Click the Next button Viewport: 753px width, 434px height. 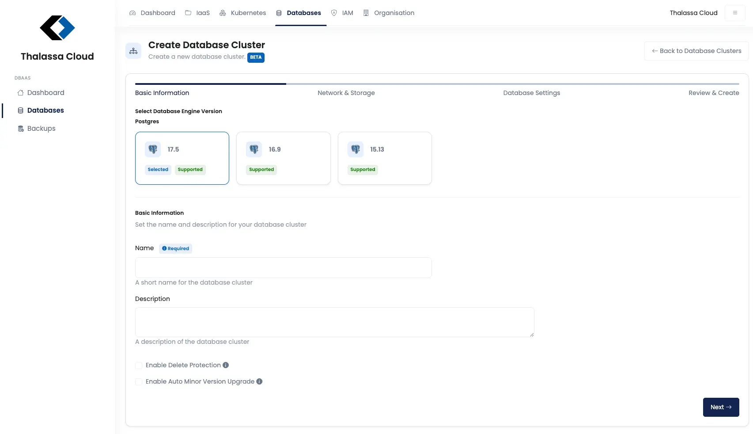coord(721,407)
